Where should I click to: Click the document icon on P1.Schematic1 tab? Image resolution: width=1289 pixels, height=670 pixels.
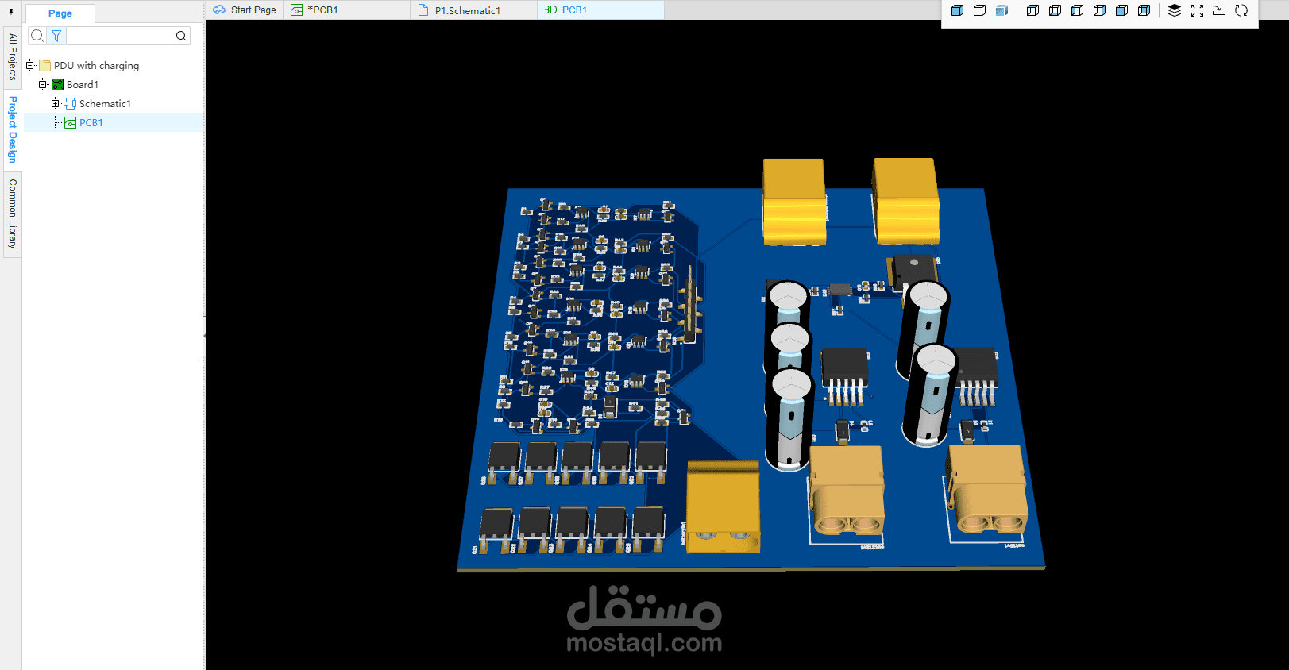pos(423,10)
